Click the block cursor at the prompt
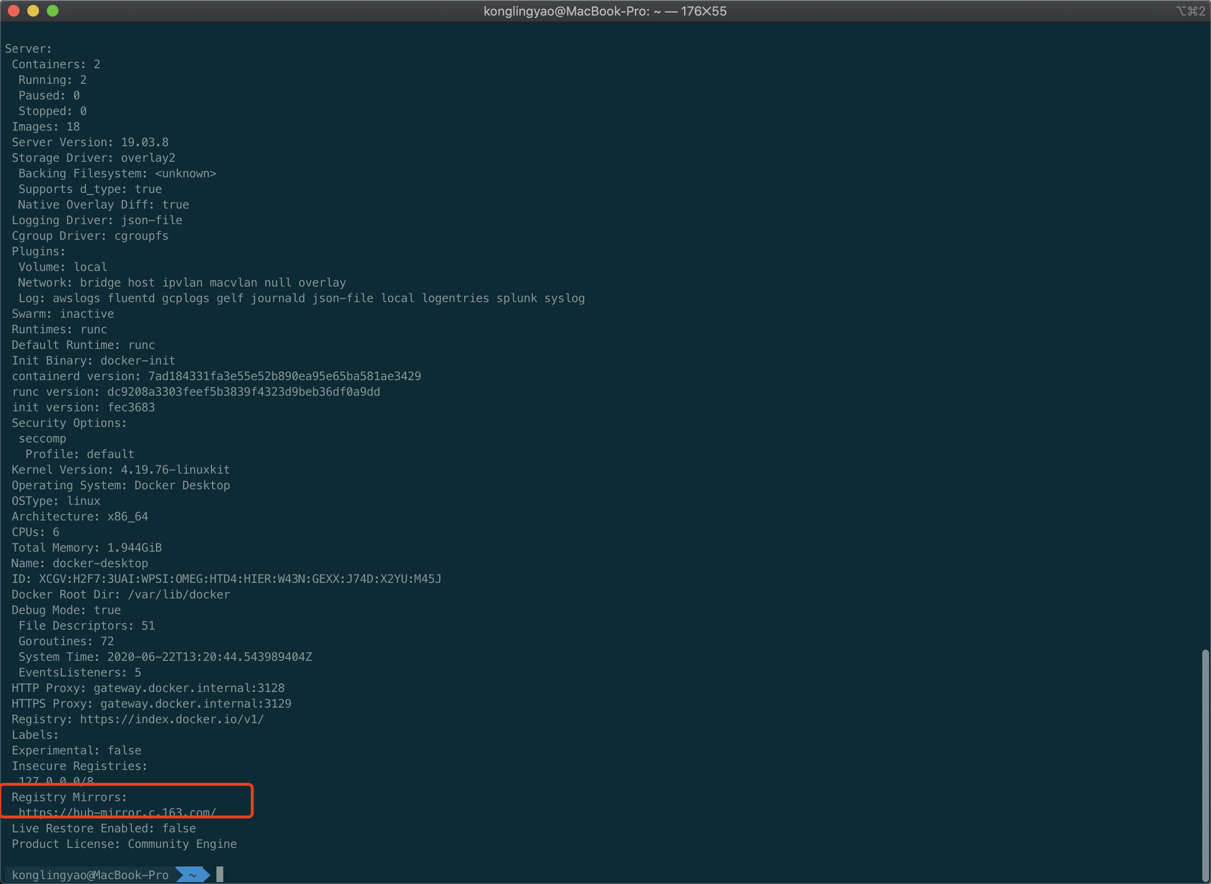This screenshot has height=884, width=1211. pos(219,874)
